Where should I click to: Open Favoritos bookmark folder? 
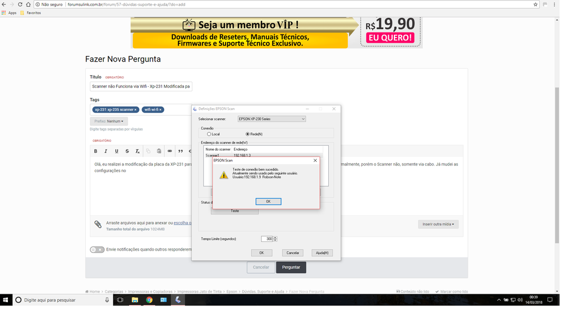(x=31, y=13)
